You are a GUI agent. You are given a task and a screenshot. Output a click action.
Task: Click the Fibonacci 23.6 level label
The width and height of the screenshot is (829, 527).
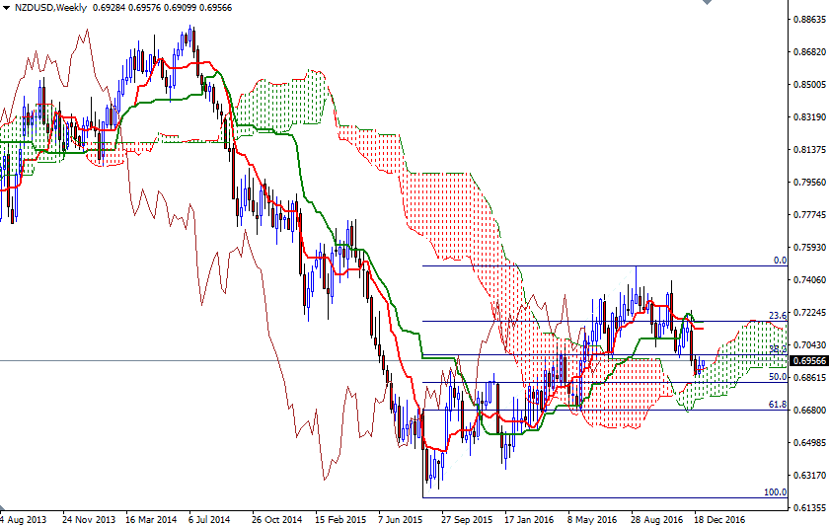point(778,316)
